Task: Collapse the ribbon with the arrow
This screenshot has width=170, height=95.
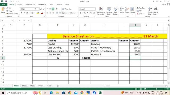Action: (x=168, y=17)
